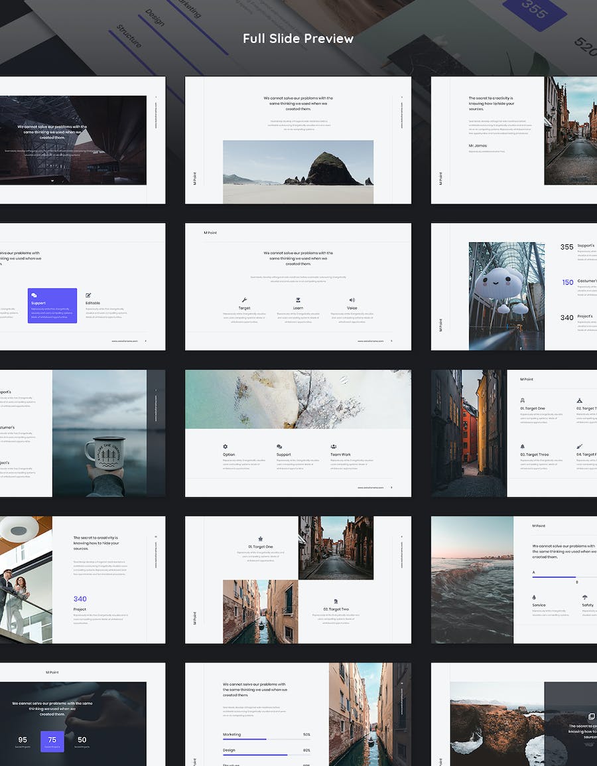Image resolution: width=597 pixels, height=766 pixels.
Task: Select the purple Support card
Action: (x=52, y=305)
